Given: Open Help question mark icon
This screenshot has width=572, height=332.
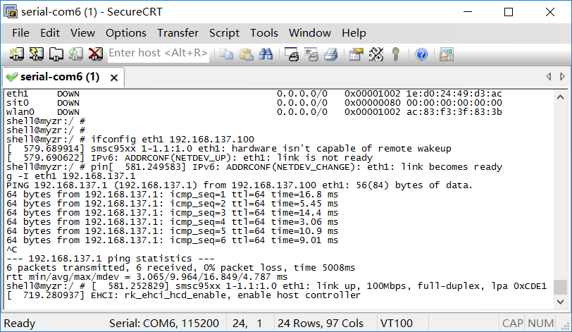Looking at the screenshot, I should pos(421,54).
